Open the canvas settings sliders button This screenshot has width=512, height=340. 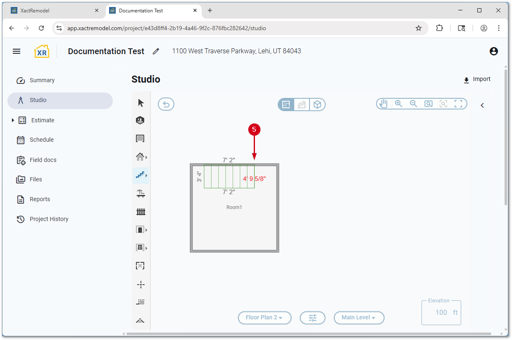[x=312, y=318]
